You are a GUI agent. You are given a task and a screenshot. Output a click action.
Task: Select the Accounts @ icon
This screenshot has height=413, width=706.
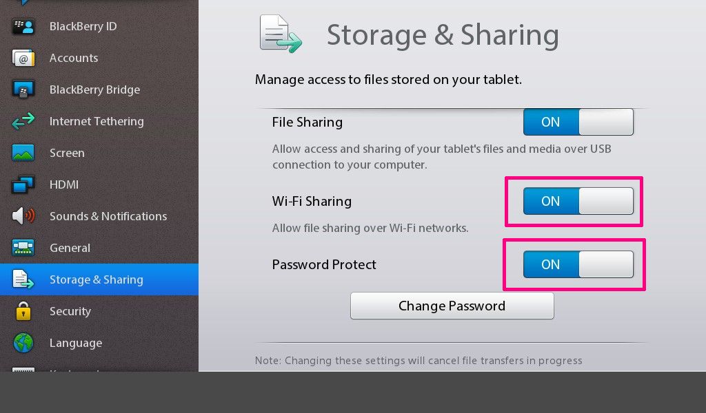click(x=23, y=58)
